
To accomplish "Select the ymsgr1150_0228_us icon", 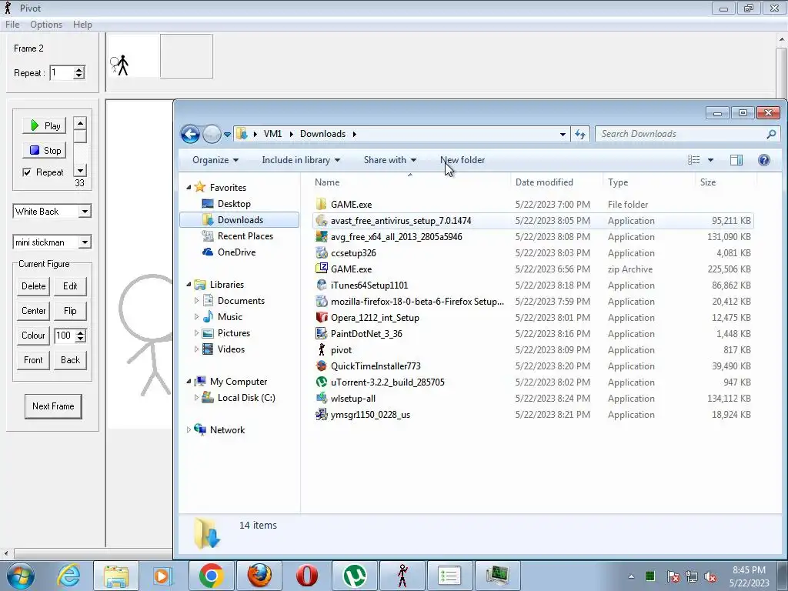I will tap(322, 415).
